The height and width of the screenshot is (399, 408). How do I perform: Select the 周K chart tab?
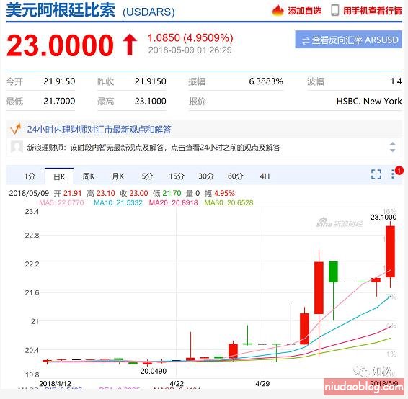88,176
